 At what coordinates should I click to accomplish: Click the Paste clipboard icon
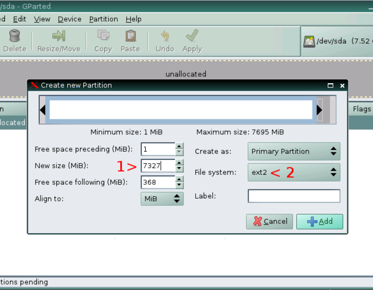point(131,36)
